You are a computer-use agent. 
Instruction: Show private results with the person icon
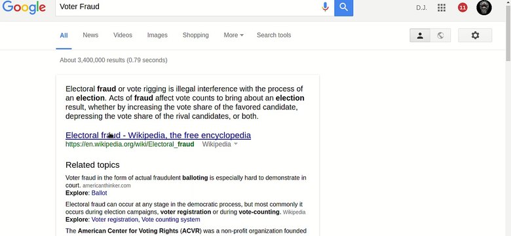420,35
